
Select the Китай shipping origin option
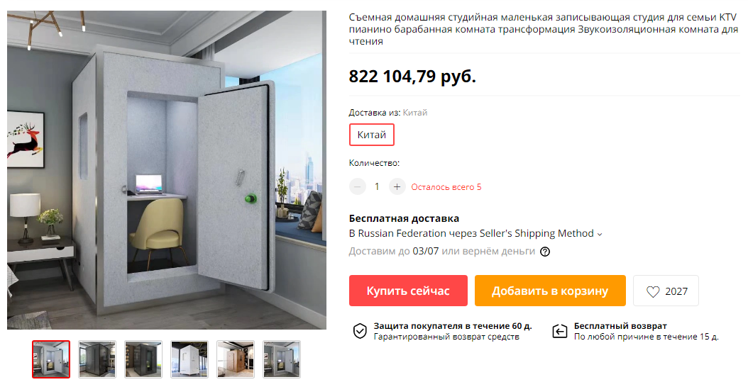372,135
